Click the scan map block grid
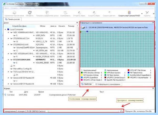 point(117,49)
